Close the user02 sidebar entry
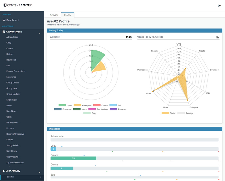Screen dimensions: 225x181 click(41, 177)
